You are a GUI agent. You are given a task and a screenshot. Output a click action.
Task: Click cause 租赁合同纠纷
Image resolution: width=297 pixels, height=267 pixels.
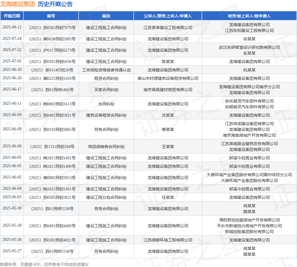[x=106, y=78]
